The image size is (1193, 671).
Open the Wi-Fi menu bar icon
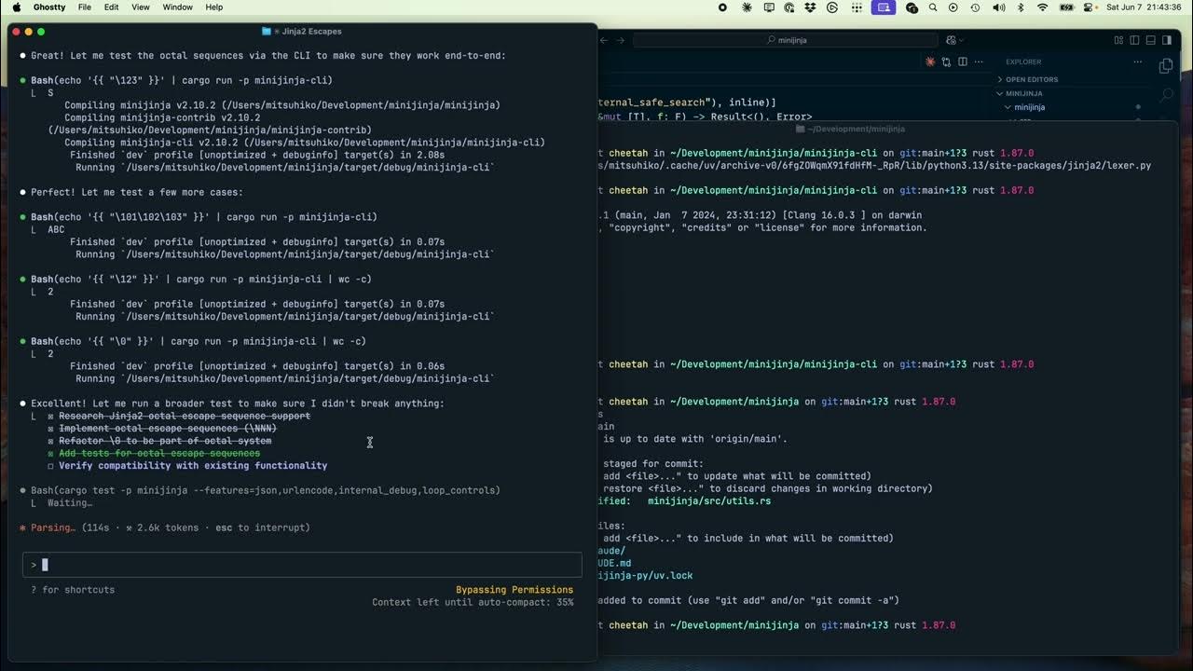point(1042,7)
